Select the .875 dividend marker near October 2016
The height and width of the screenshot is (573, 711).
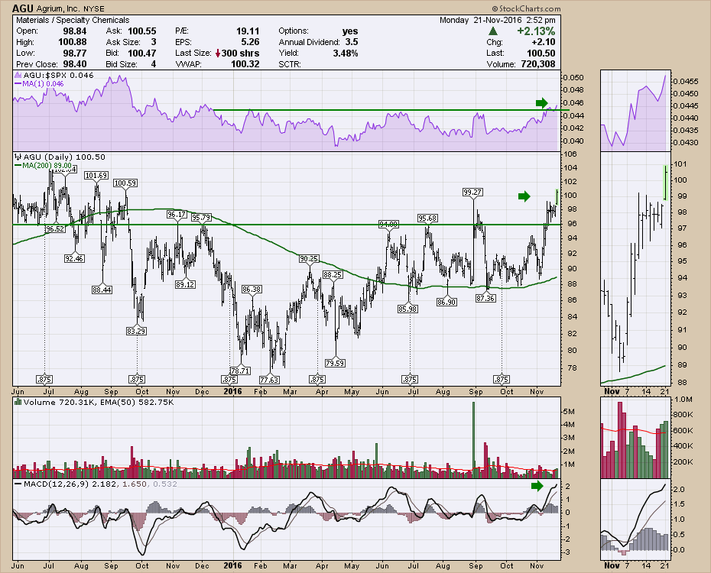pos(502,379)
